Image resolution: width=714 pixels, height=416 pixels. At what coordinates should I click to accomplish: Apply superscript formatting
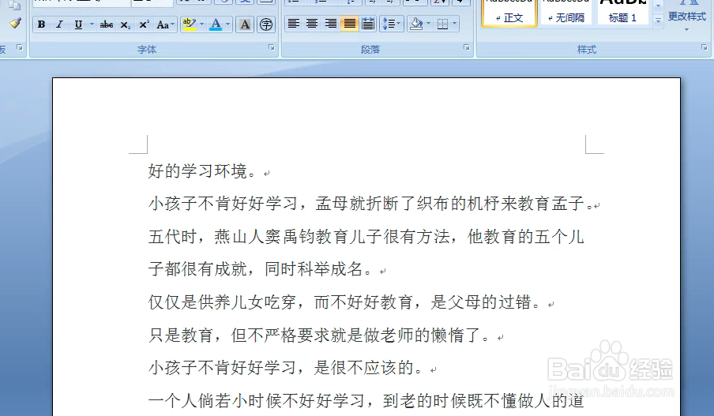[144, 24]
